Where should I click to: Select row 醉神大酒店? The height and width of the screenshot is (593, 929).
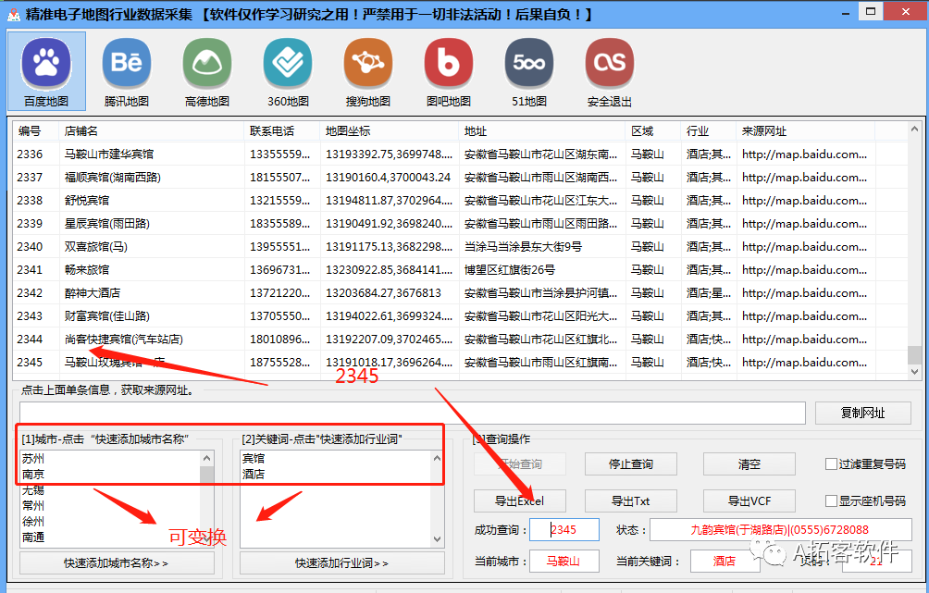coord(460,292)
